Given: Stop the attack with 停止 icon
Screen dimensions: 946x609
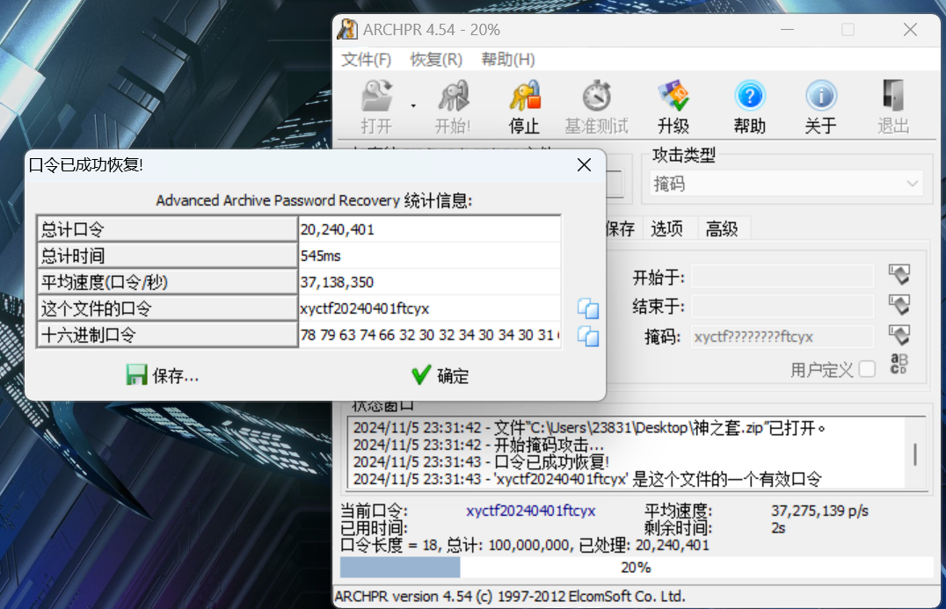Looking at the screenshot, I should coord(524,106).
